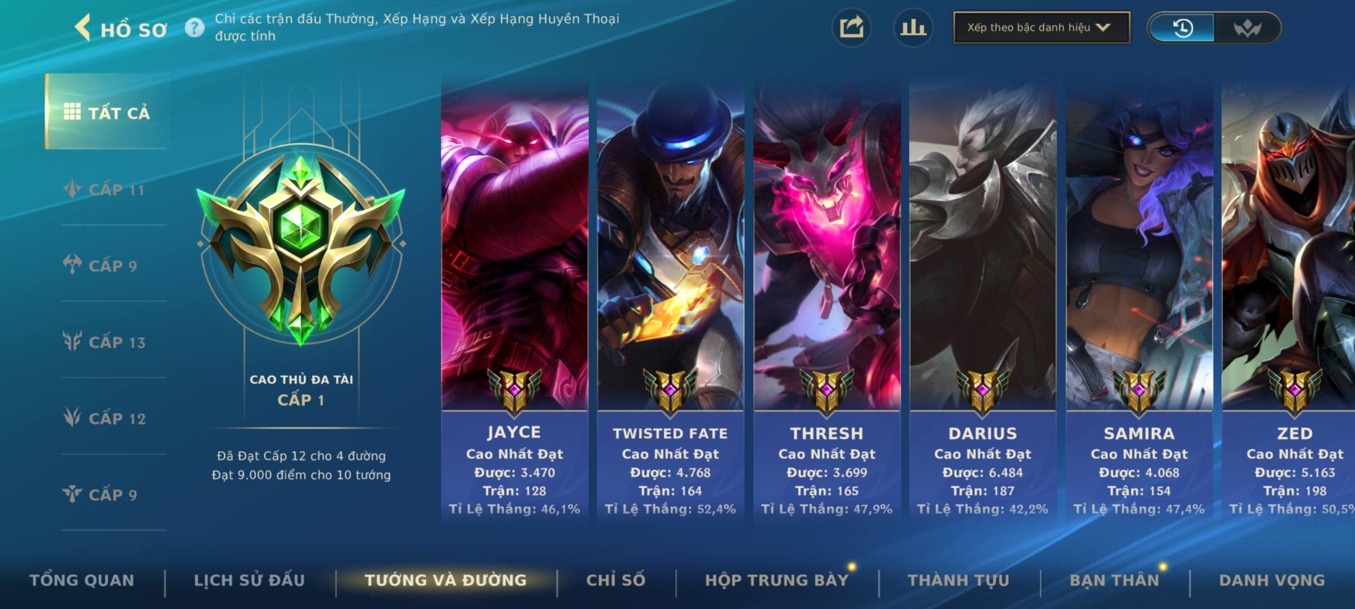The image size is (1355, 609).
Task: Open the question mark help icon
Action: coord(195,28)
